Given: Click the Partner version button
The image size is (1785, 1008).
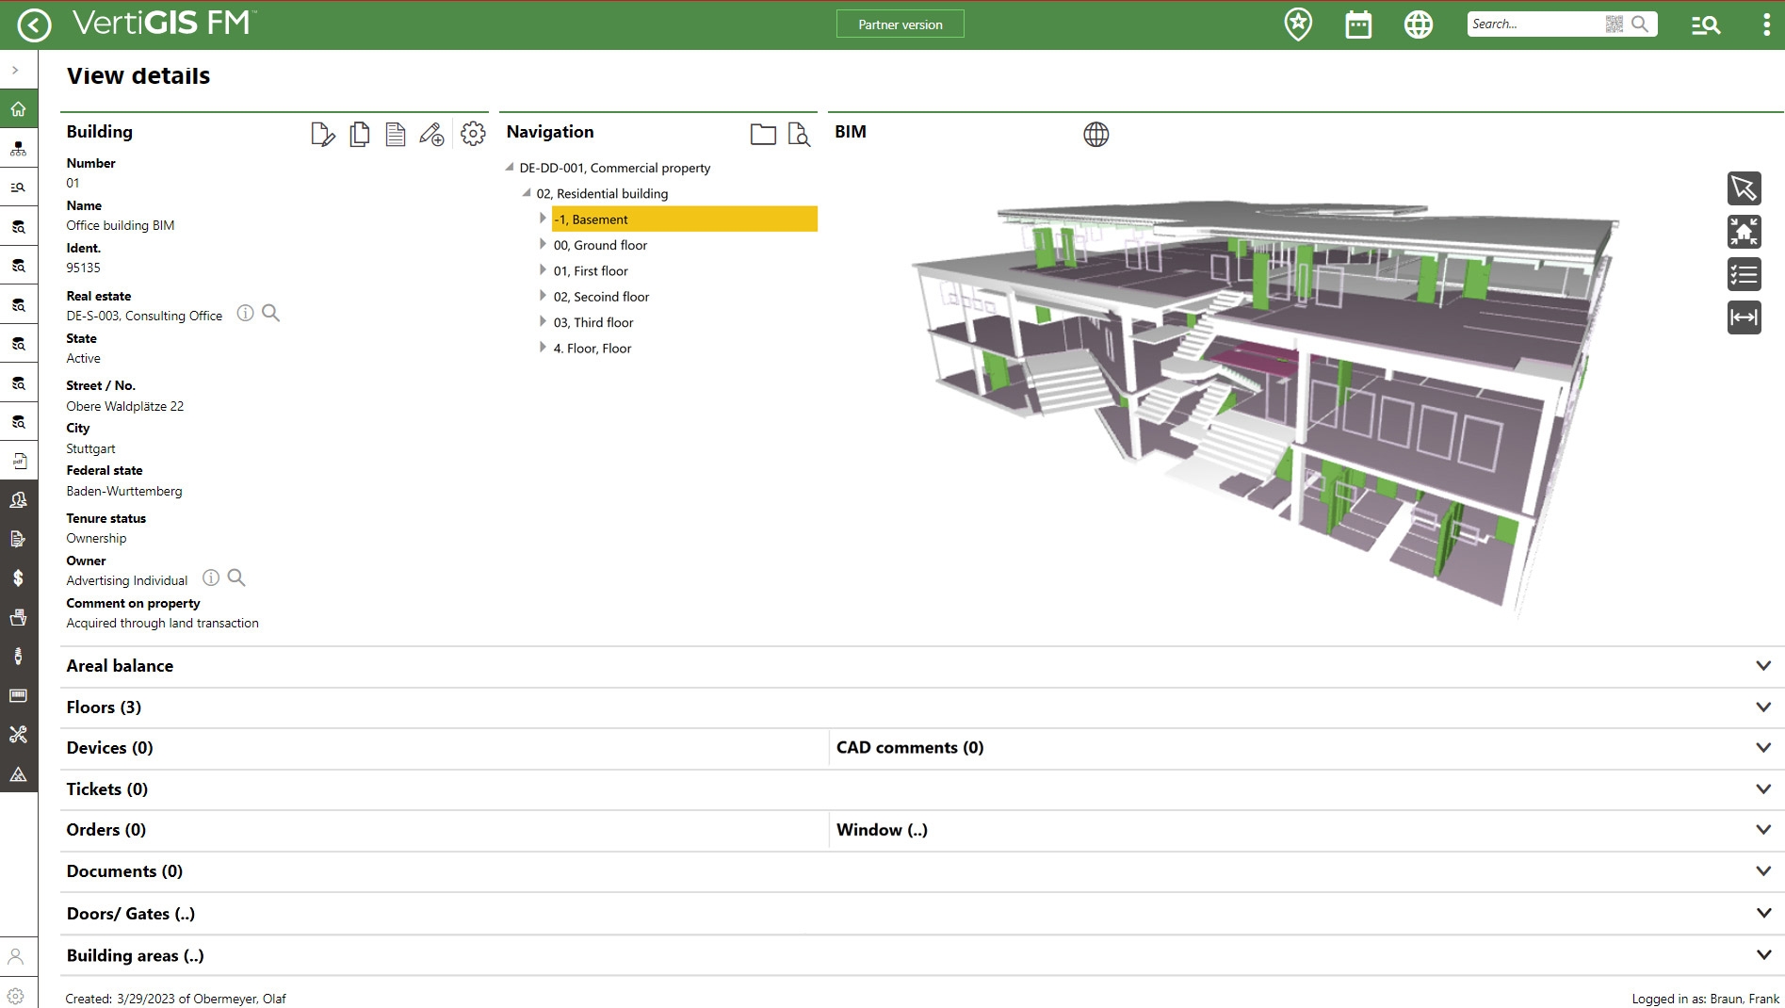Looking at the screenshot, I should 900,24.
